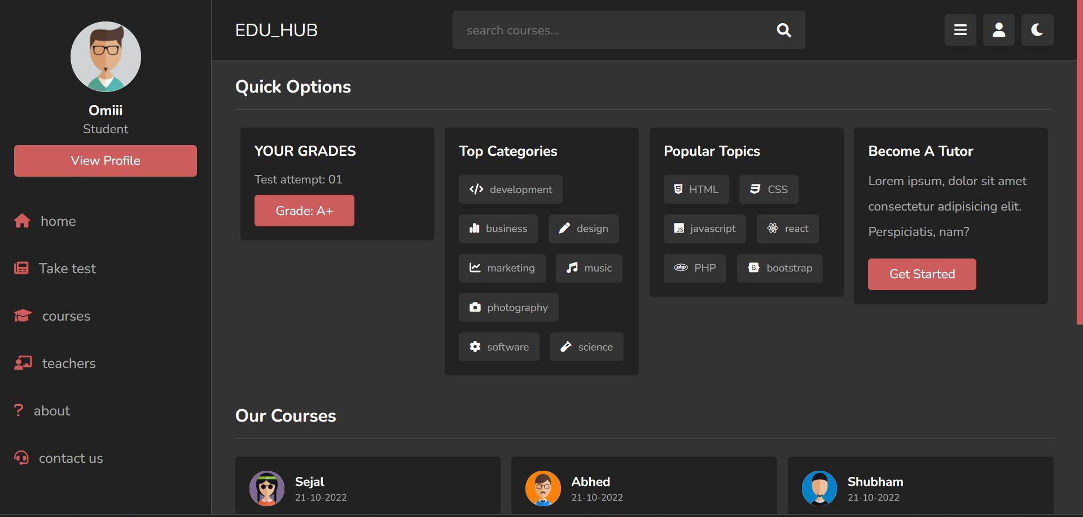Click the contact us headset icon

click(x=21, y=458)
